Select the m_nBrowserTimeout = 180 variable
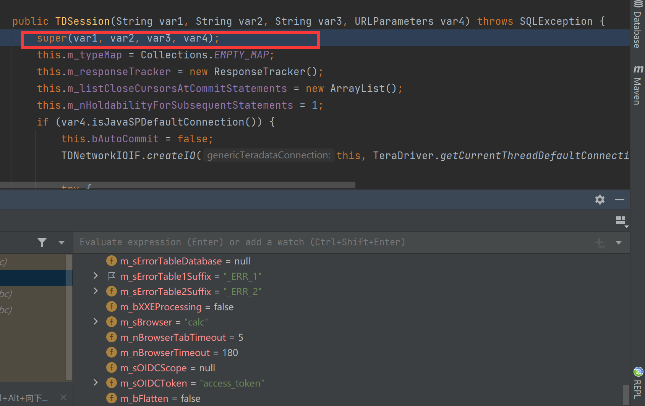645x406 pixels. [179, 353]
